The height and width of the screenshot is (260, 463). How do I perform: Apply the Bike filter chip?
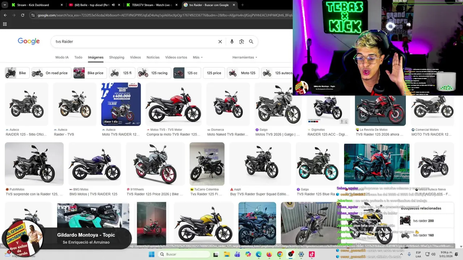tap(17, 73)
